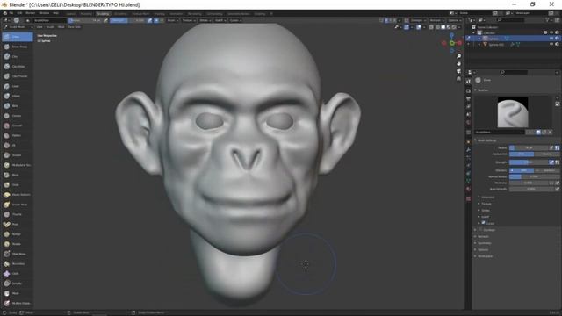Hide Sphere.001 with its eye icon
The image size is (562, 316).
pos(551,45)
